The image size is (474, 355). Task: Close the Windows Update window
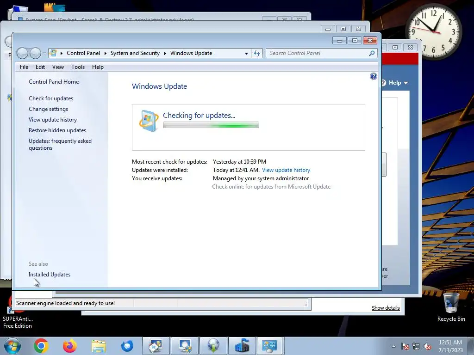coord(370,41)
